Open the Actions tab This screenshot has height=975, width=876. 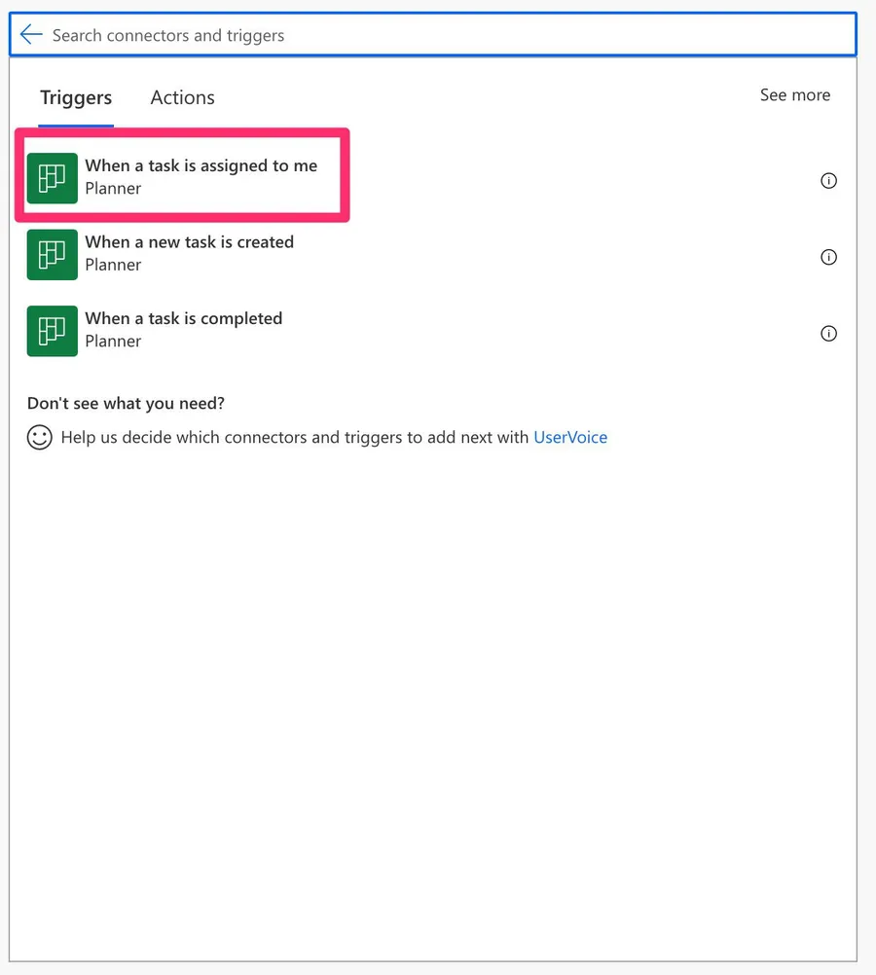point(182,97)
